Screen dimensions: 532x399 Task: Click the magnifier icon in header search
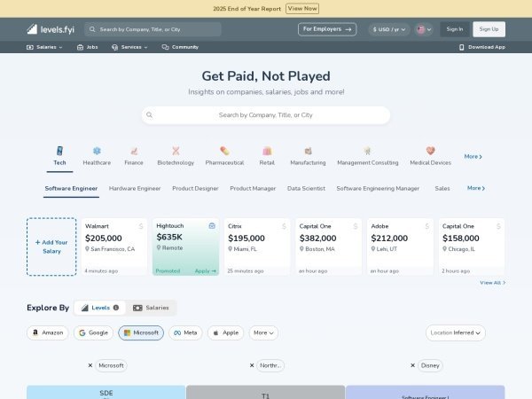point(92,29)
